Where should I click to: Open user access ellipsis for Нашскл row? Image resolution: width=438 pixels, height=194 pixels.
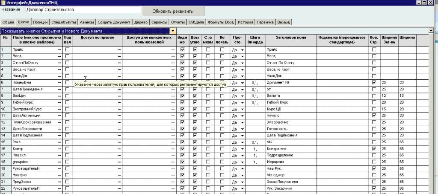(x=173, y=155)
